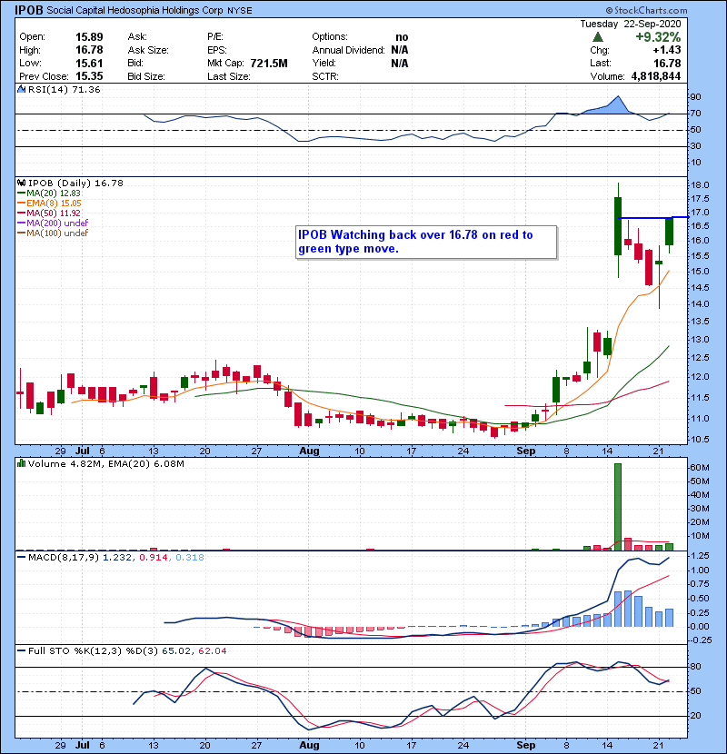Click the blue horizontal resistance line at 16.78
The width and height of the screenshot is (727, 754).
[653, 218]
